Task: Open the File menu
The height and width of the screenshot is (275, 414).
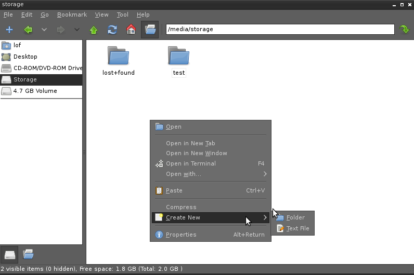Action: pyautogui.click(x=8, y=15)
